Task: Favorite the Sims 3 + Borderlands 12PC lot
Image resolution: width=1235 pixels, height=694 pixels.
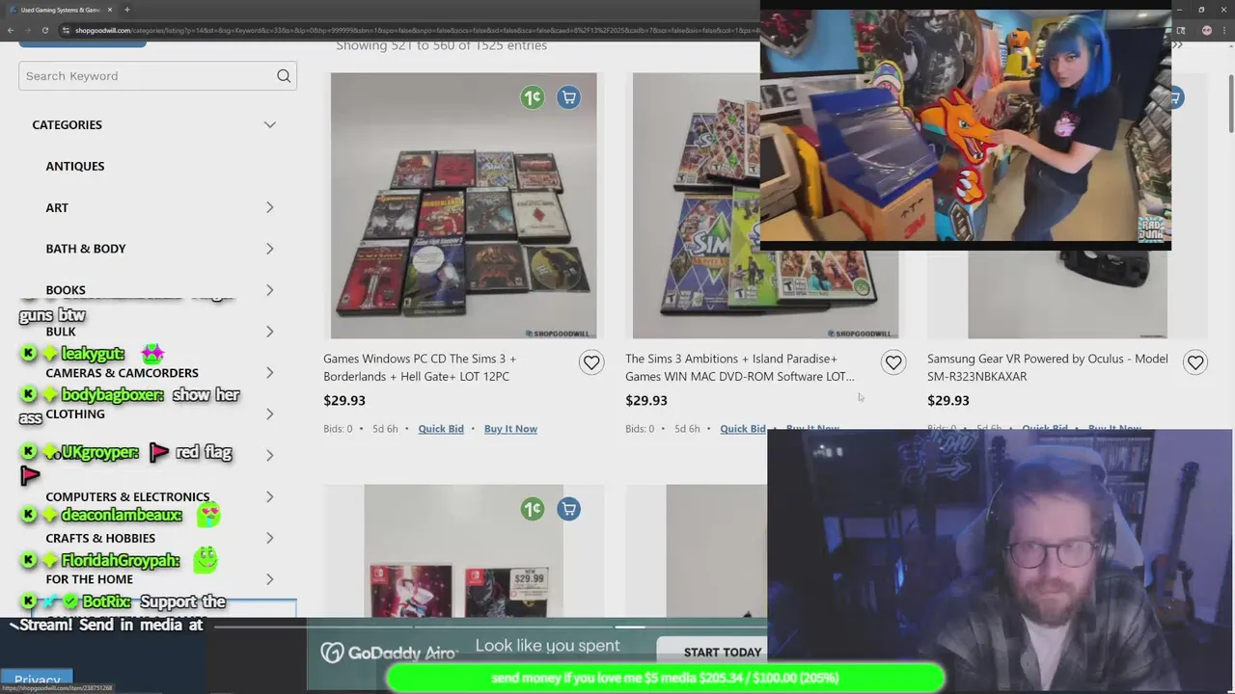Action: pyautogui.click(x=591, y=362)
